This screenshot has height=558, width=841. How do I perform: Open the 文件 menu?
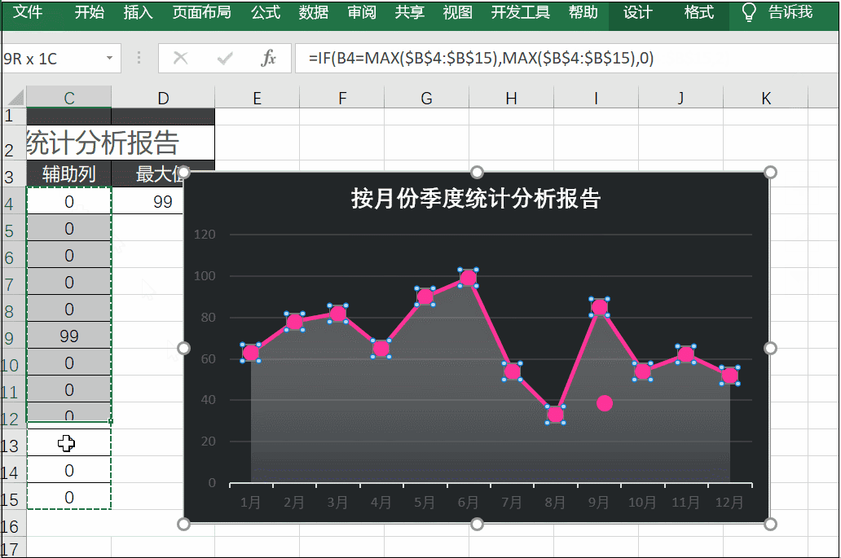click(x=28, y=11)
